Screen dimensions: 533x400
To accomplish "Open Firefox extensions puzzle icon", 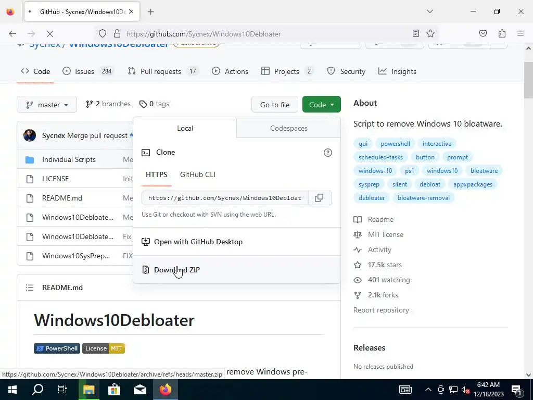I will [502, 33].
